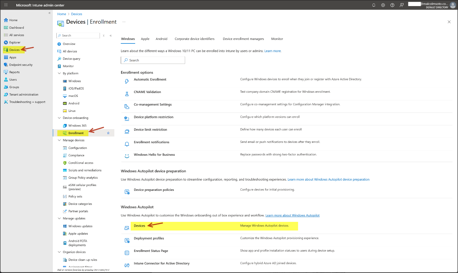Collapse the By platform section

pos(59,73)
